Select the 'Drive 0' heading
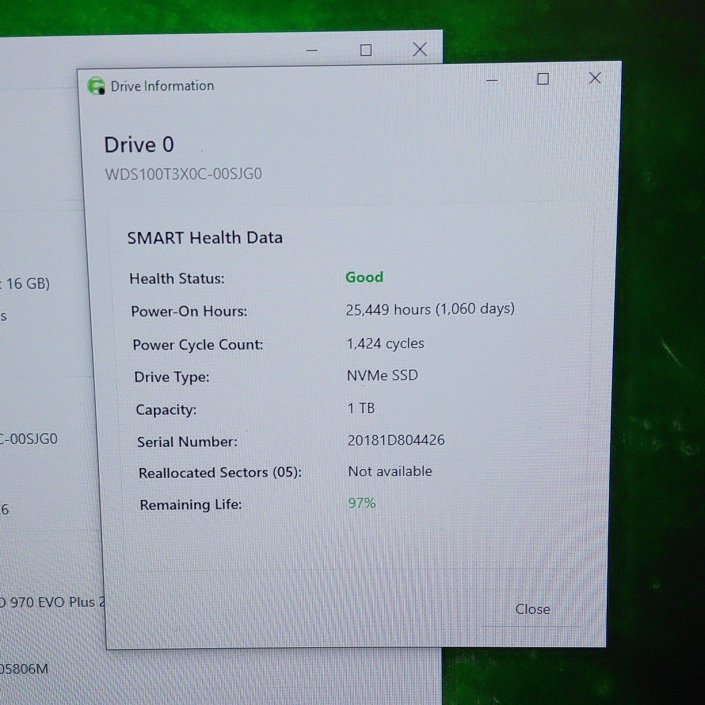The height and width of the screenshot is (705, 705). (139, 145)
